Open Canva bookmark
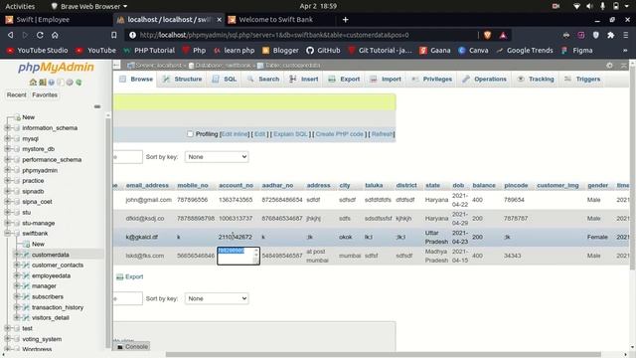636x358 pixels. pyautogui.click(x=473, y=51)
